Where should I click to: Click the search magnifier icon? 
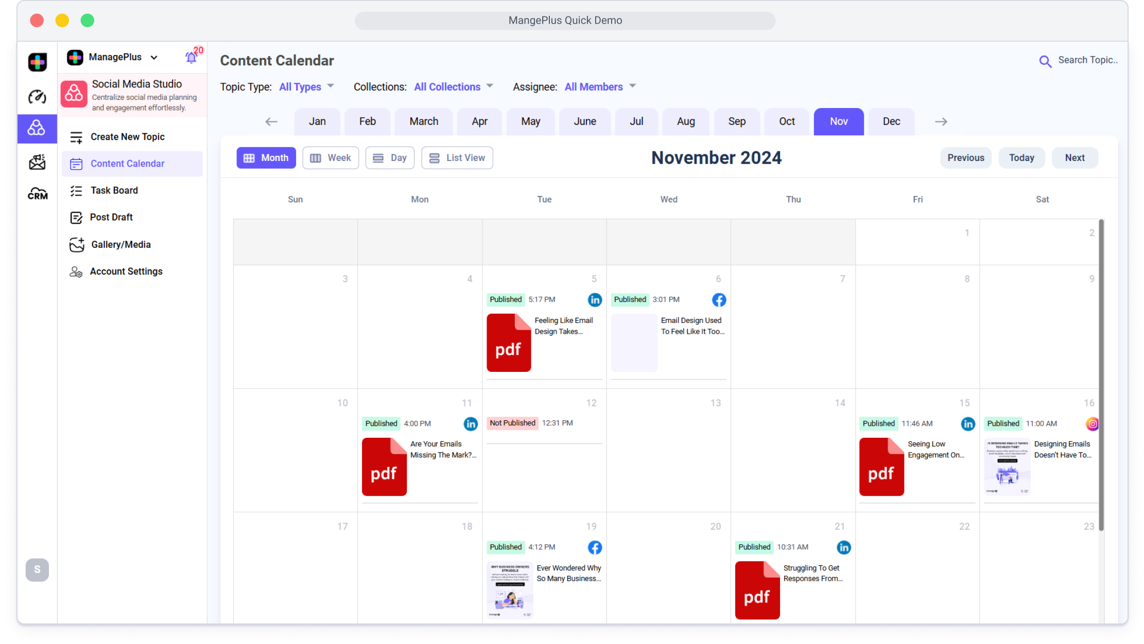pyautogui.click(x=1045, y=62)
